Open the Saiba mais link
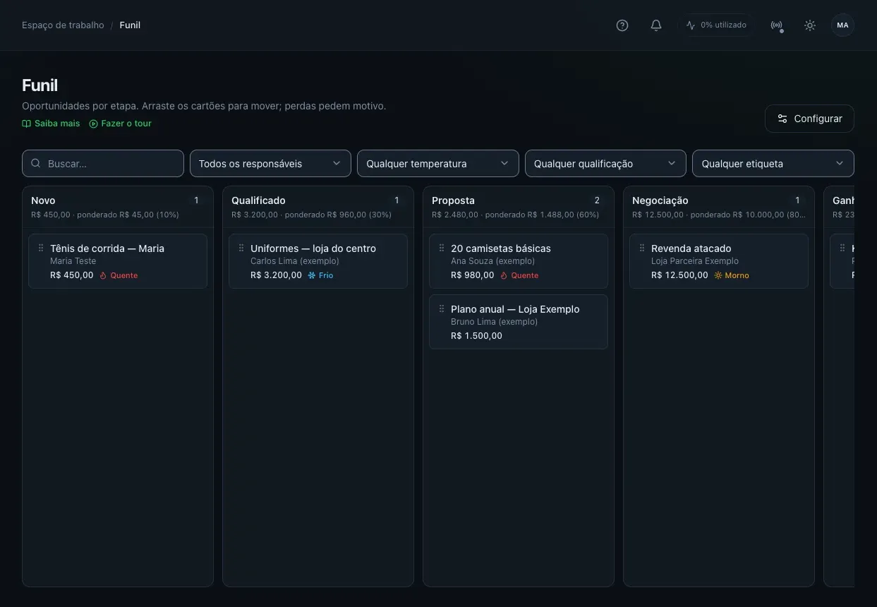 (51, 124)
